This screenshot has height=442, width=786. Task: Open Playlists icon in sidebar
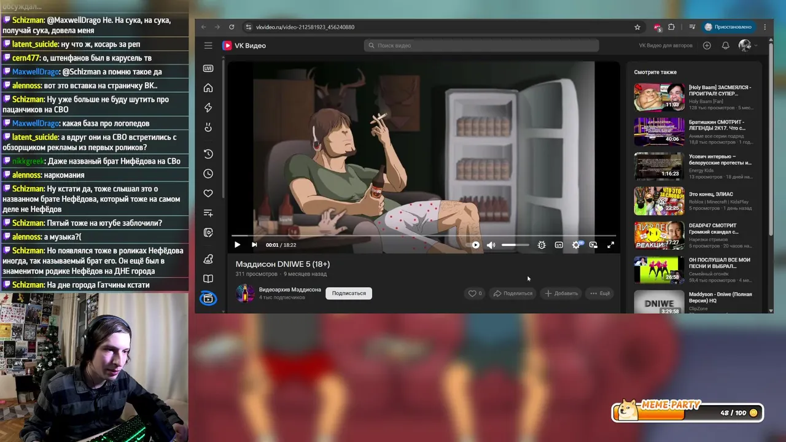tap(208, 213)
